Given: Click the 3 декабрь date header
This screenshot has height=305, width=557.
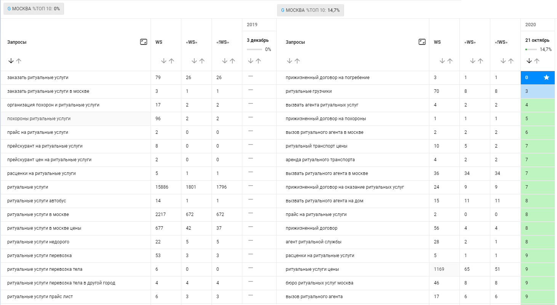Looking at the screenshot, I should point(258,40).
